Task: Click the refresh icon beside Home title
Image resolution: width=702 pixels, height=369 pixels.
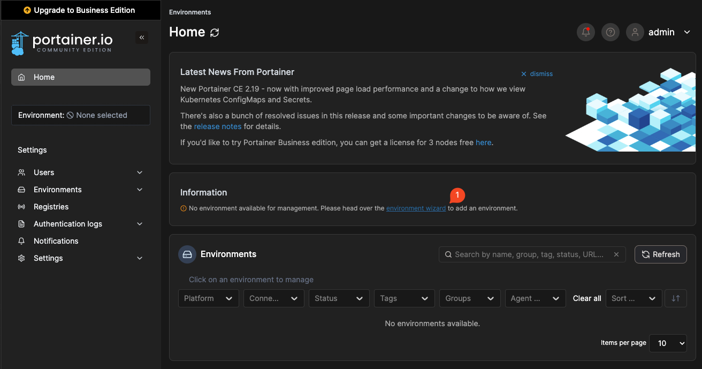Action: pyautogui.click(x=215, y=33)
